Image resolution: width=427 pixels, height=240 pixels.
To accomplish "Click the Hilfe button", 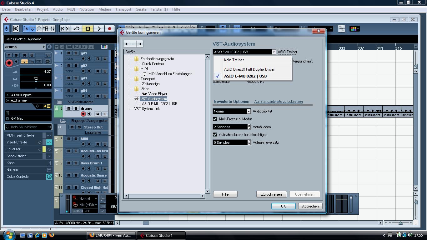I will pyautogui.click(x=225, y=194).
